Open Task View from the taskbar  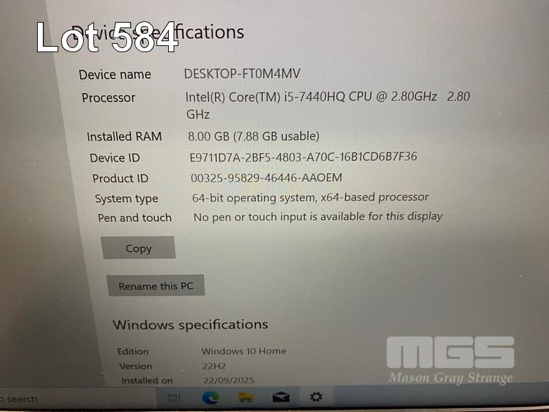pyautogui.click(x=174, y=398)
